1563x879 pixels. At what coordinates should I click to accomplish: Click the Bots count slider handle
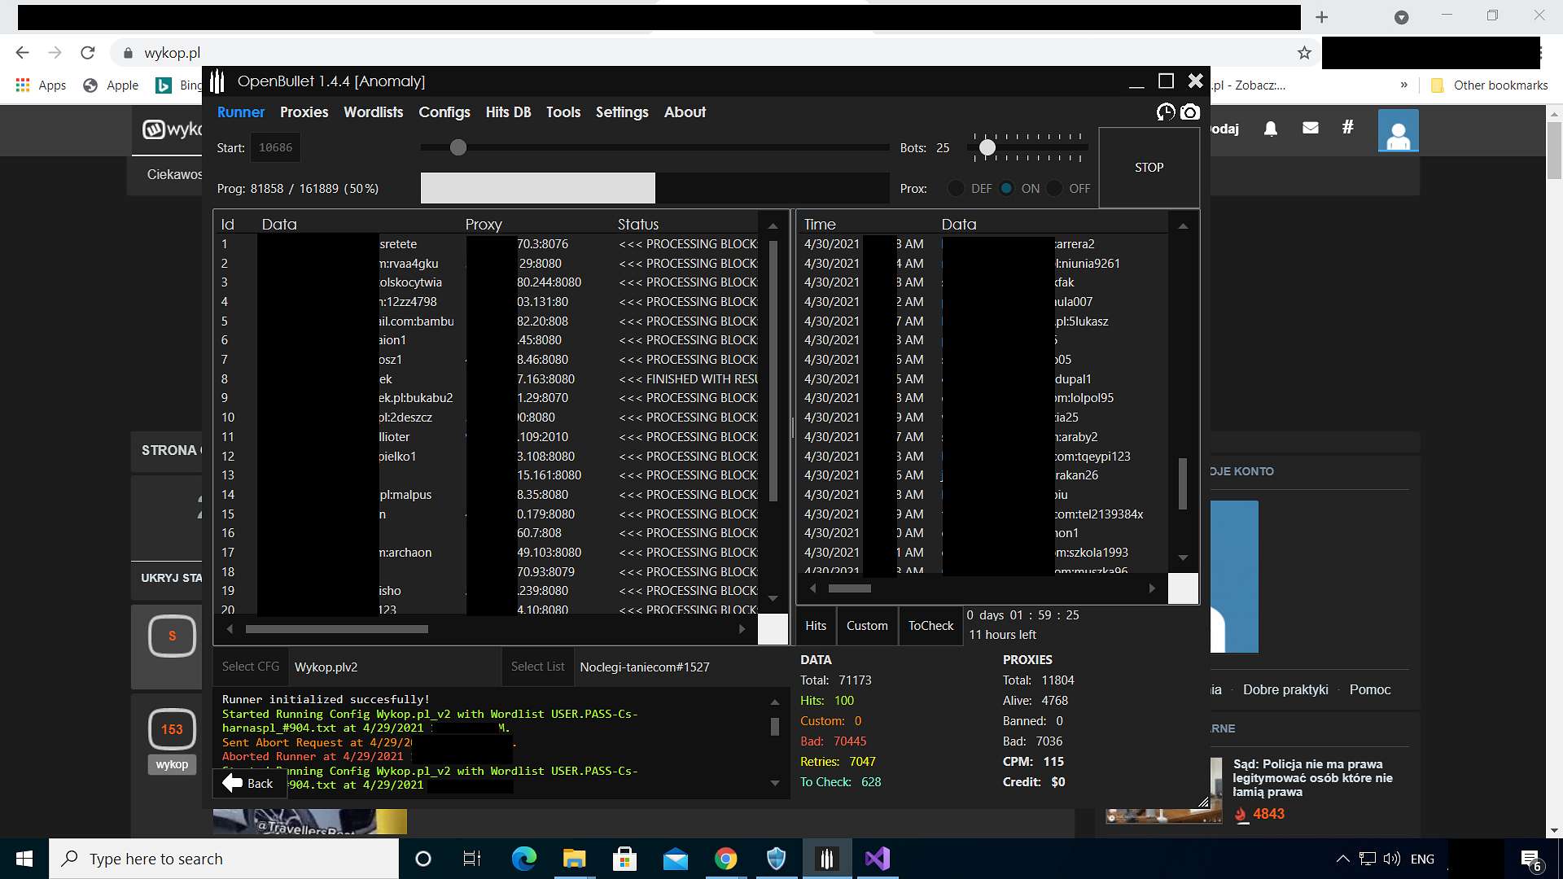pos(987,147)
